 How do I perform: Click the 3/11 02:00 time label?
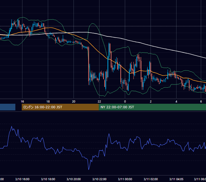click(151, 179)
